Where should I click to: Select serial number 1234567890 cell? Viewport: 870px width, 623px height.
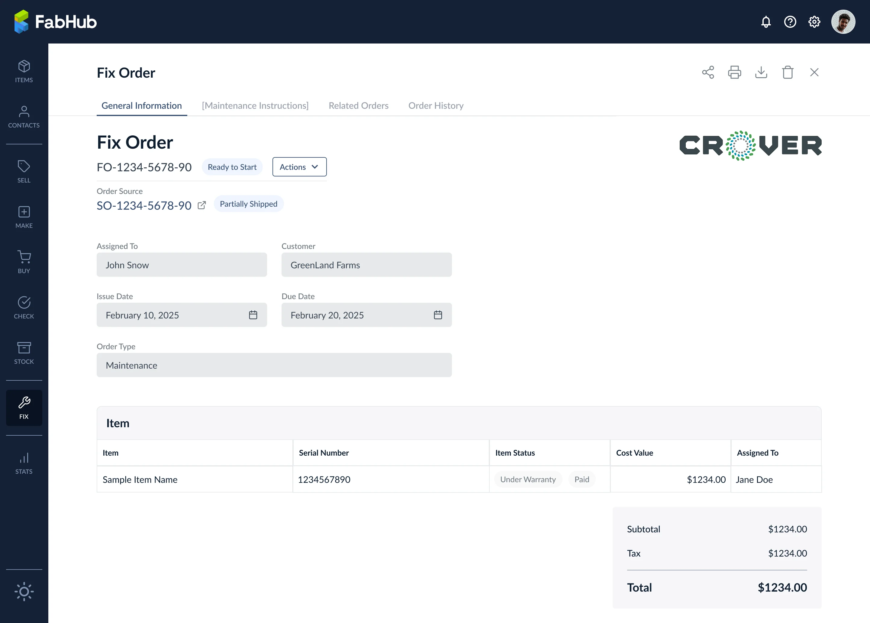391,479
